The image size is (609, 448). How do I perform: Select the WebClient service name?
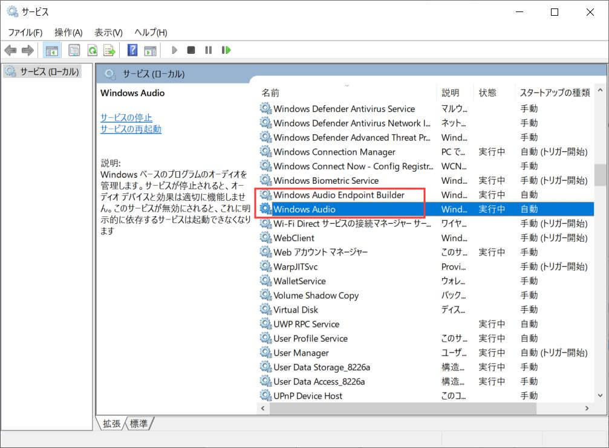click(294, 238)
